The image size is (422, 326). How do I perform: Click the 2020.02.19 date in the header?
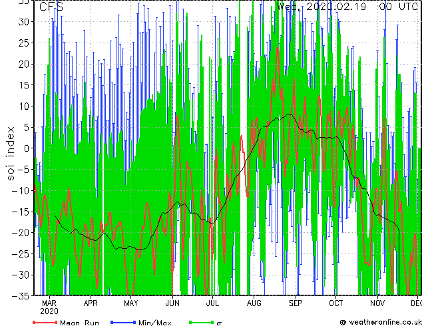(336, 6)
